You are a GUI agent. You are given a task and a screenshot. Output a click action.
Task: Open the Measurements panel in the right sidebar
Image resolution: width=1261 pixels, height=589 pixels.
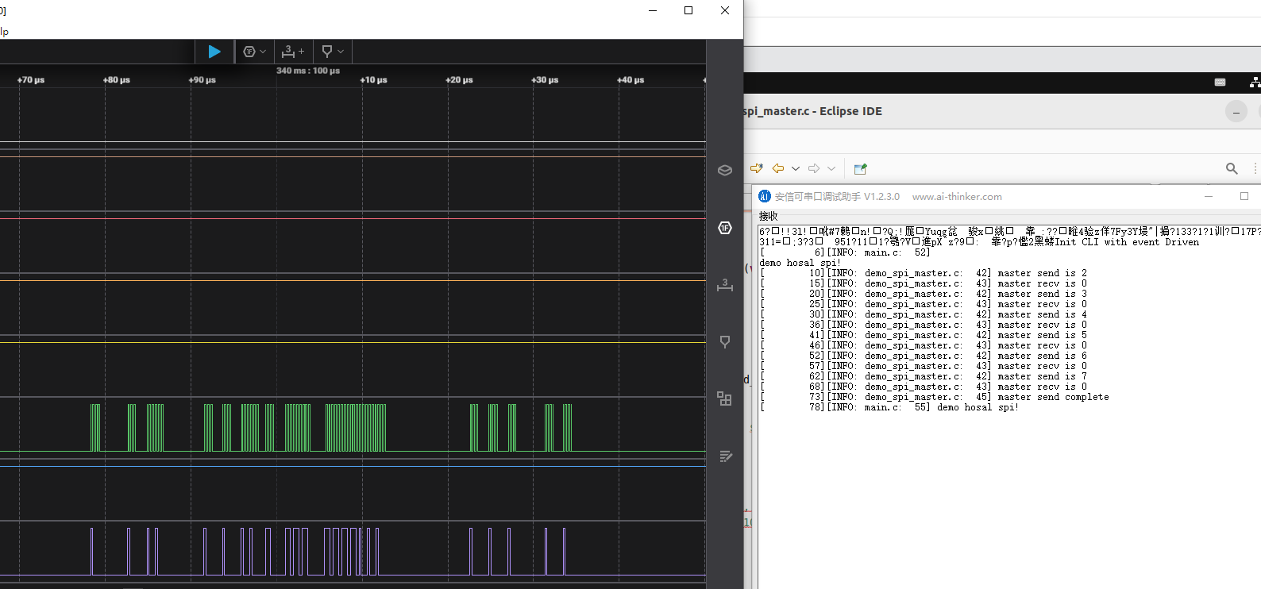725,285
